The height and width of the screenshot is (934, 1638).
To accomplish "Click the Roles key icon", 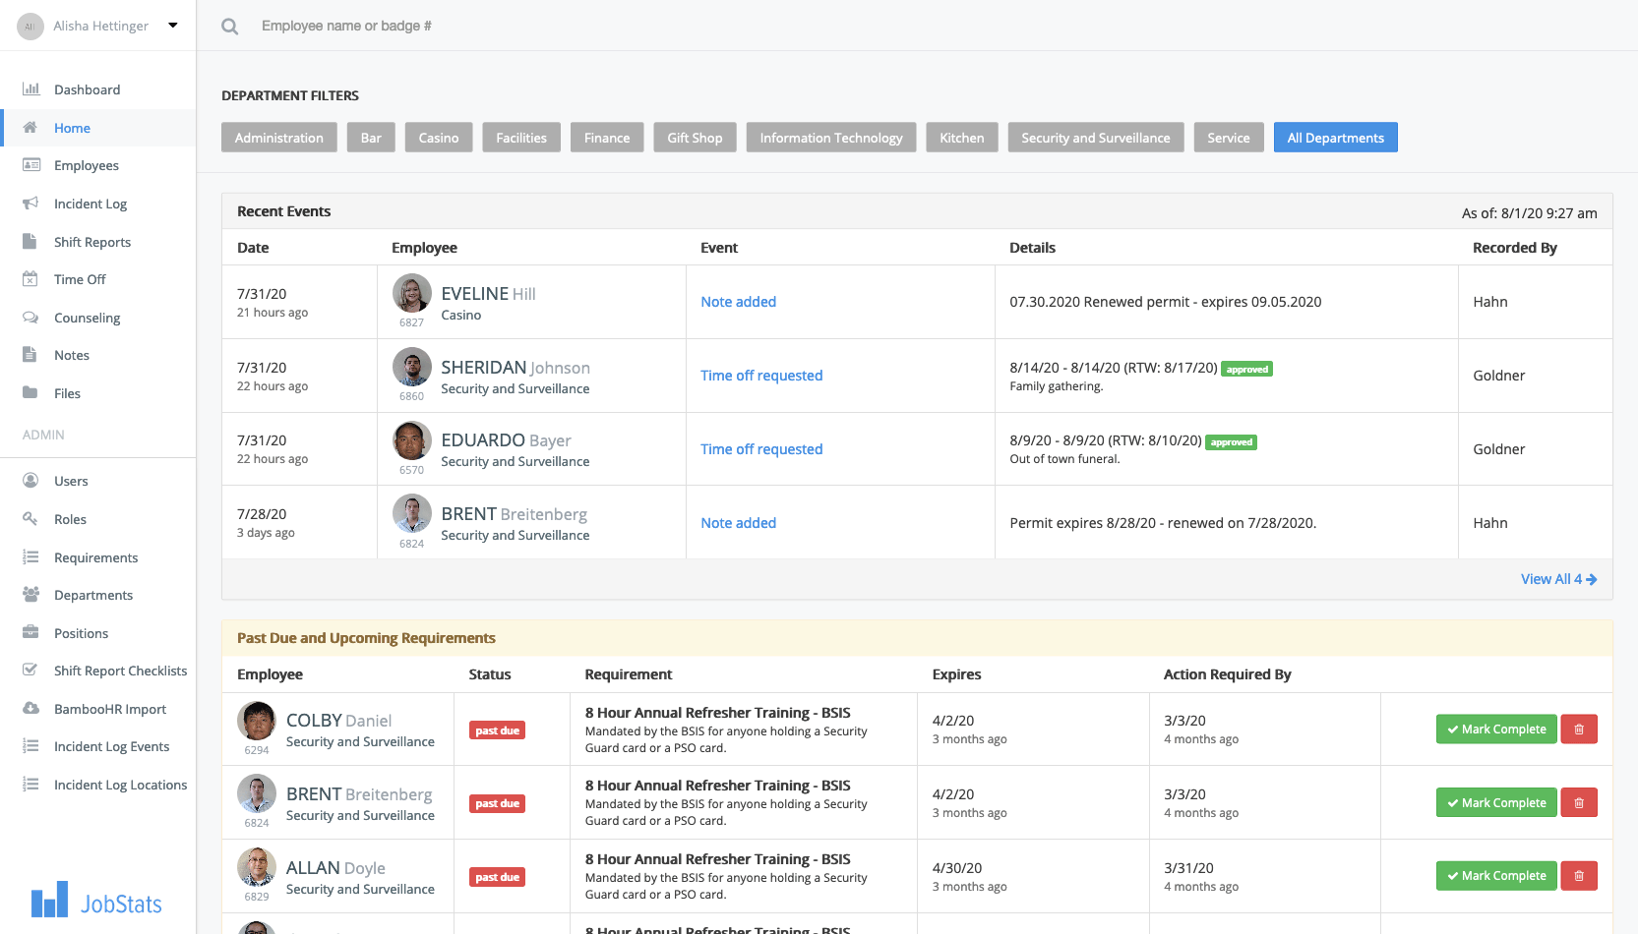I will tap(30, 519).
